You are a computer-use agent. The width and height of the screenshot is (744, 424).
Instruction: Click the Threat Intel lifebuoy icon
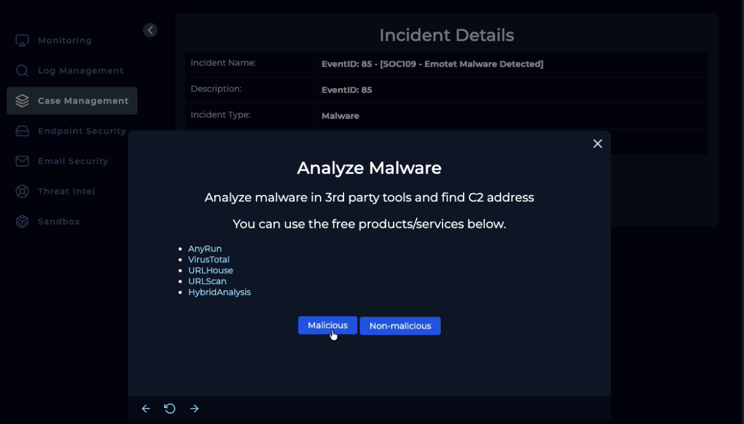[x=22, y=191]
